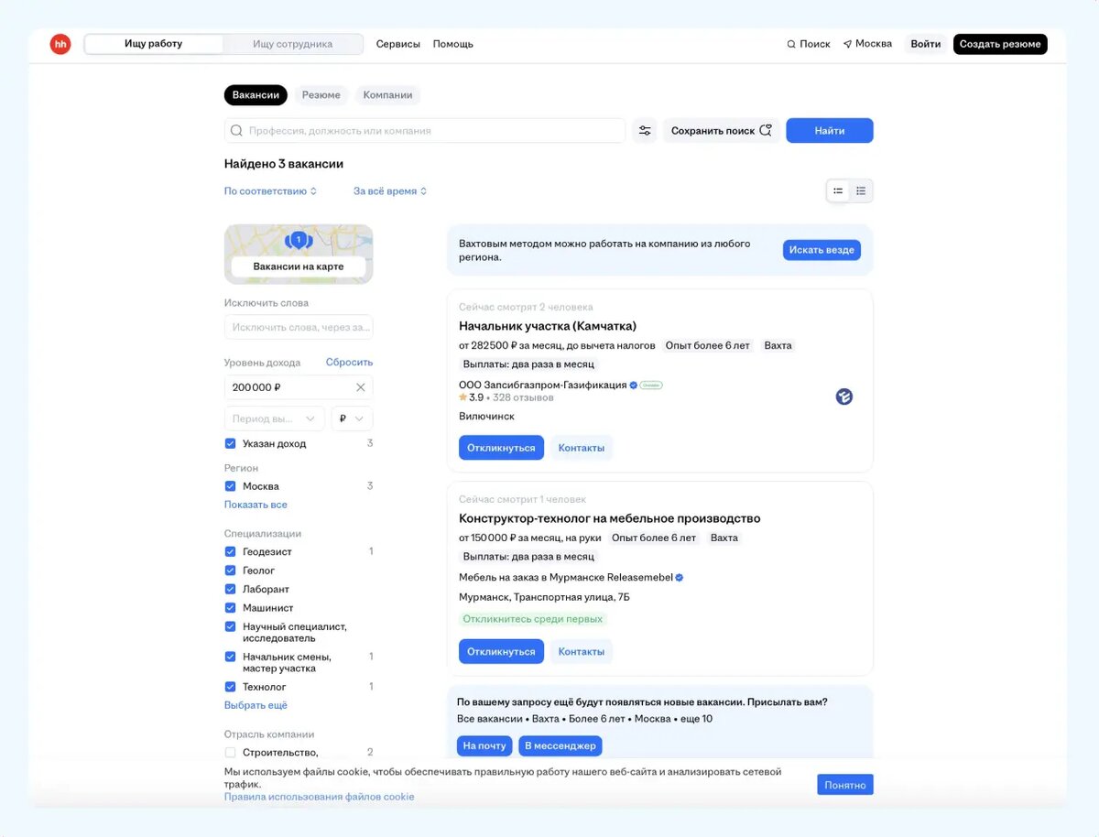Enable the Строительство industry checkbox

click(x=230, y=752)
